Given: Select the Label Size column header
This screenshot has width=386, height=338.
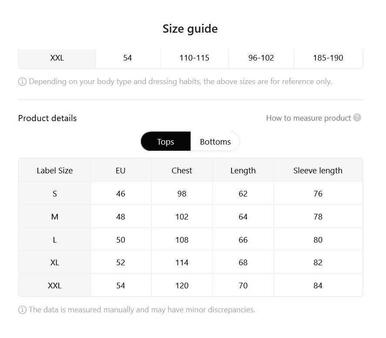Looking at the screenshot, I should 55,170.
